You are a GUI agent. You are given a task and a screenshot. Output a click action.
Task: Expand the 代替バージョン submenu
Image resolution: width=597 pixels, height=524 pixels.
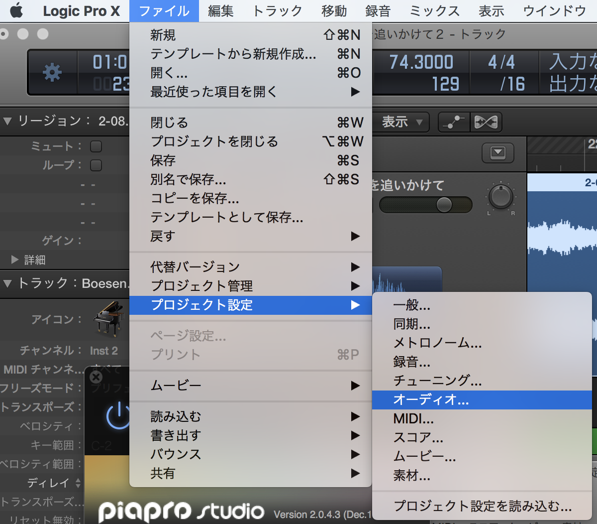(x=251, y=267)
